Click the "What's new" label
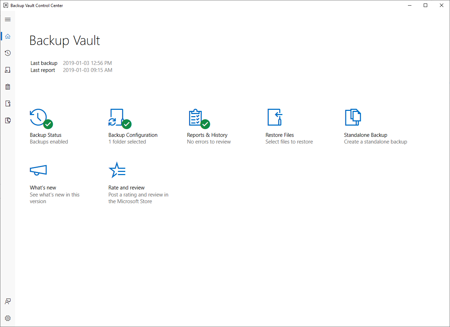Image resolution: width=450 pixels, height=327 pixels. point(43,188)
